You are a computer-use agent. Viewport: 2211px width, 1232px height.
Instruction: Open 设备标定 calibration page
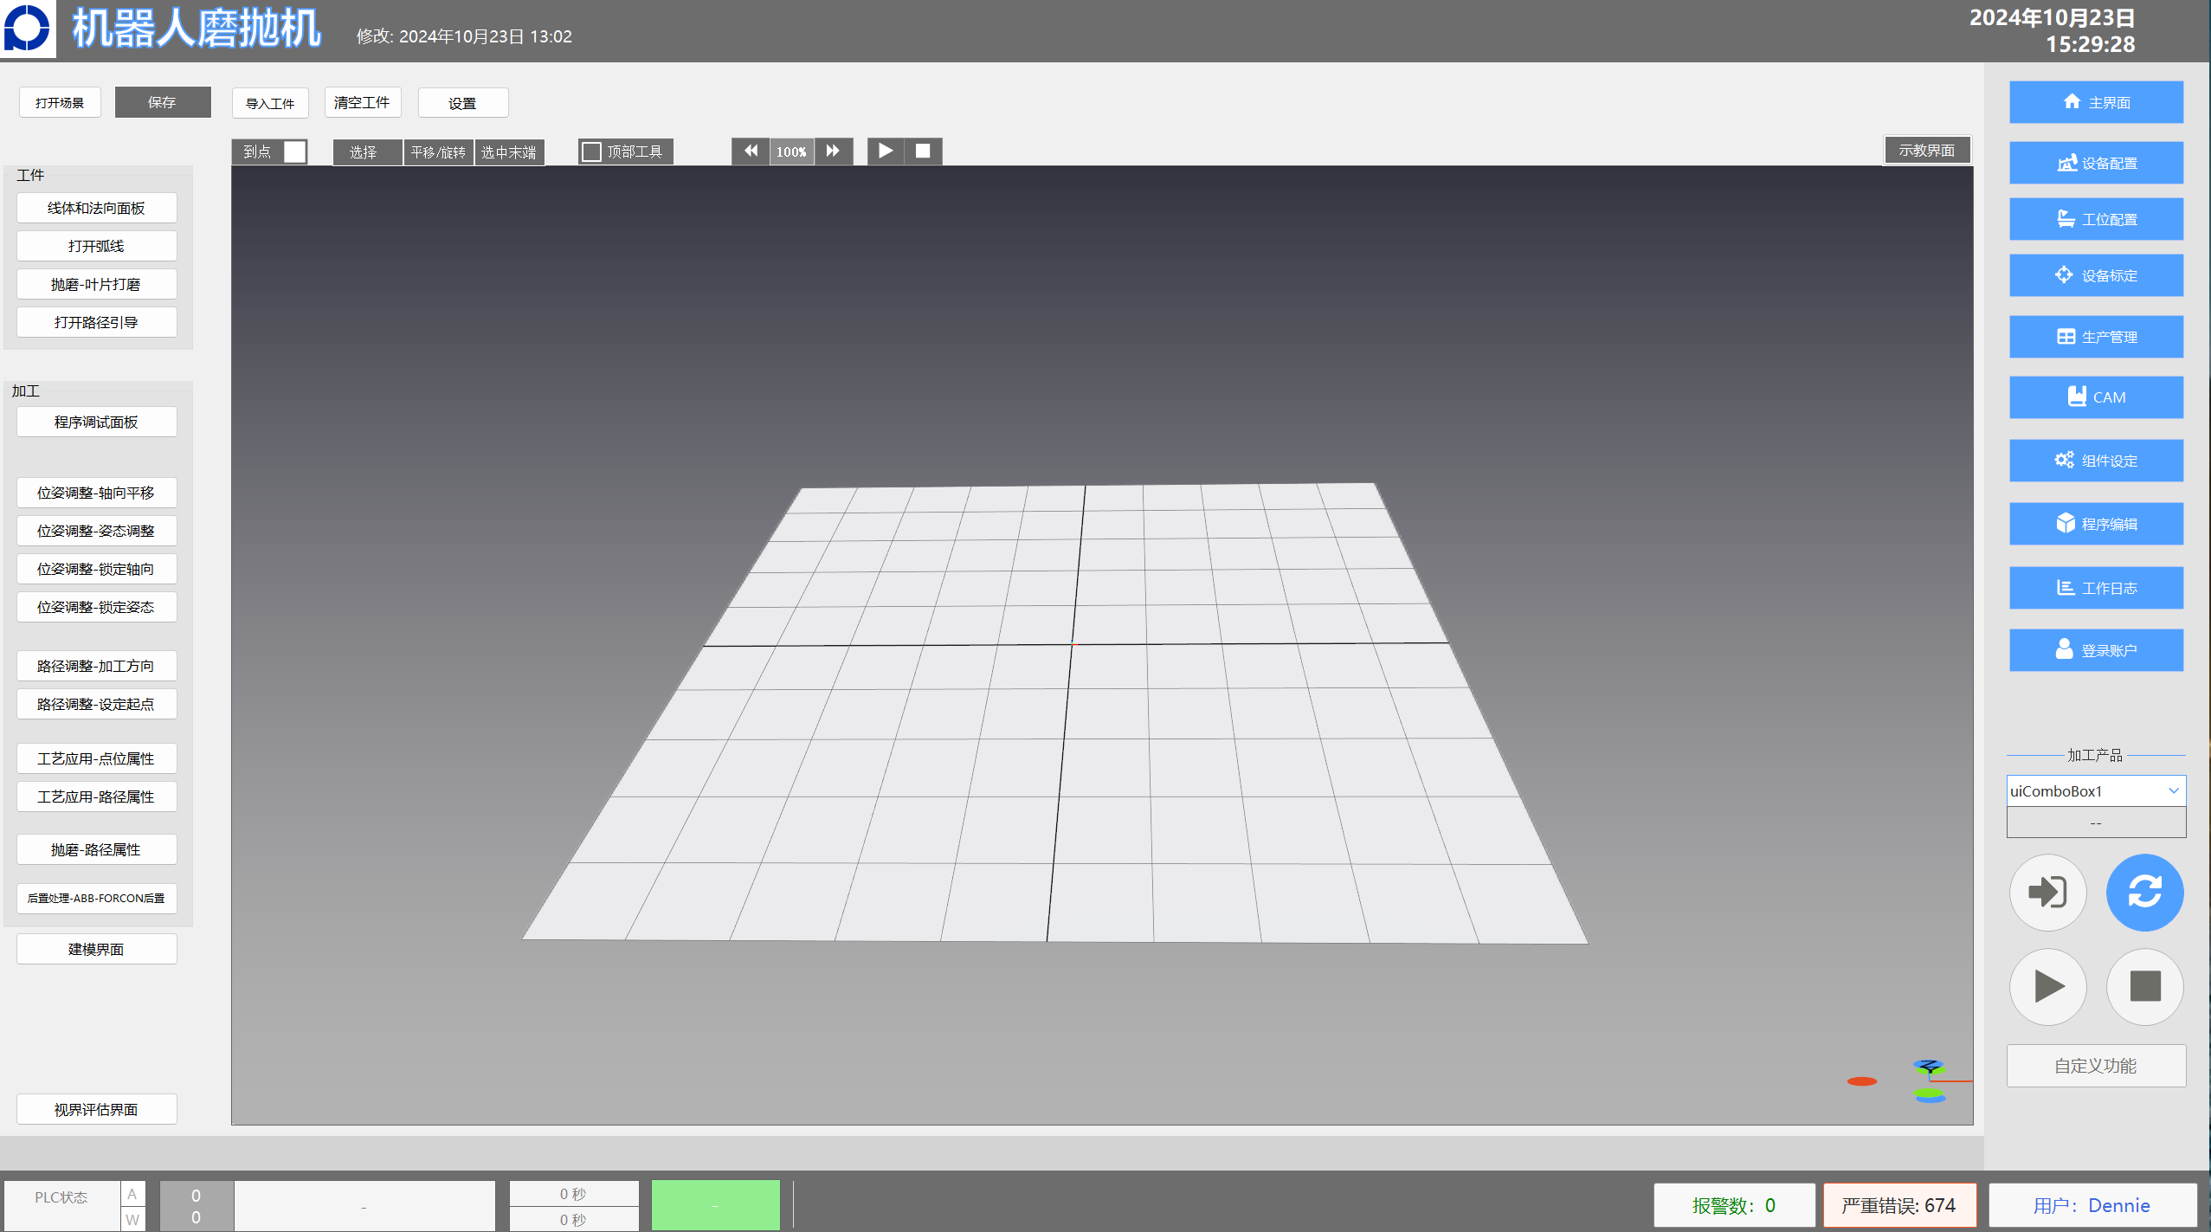coord(2095,275)
